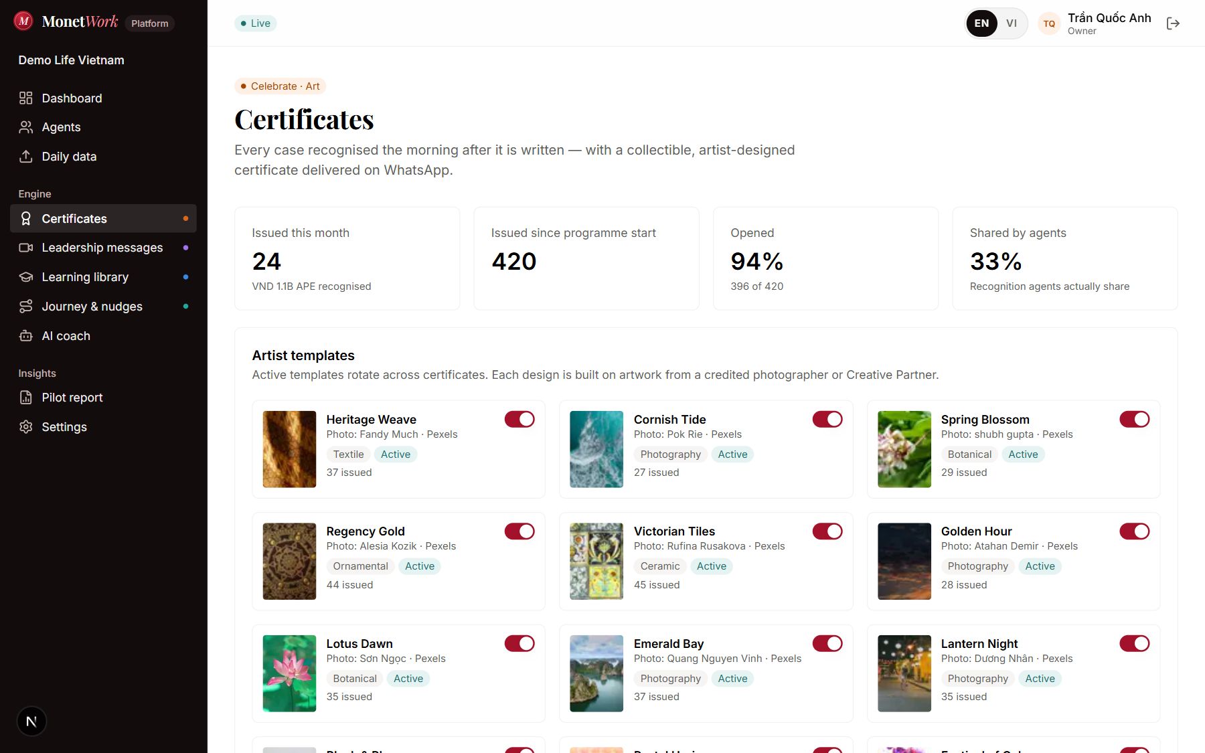
Task: Toggle off the Cornish Tide template
Action: 827,419
